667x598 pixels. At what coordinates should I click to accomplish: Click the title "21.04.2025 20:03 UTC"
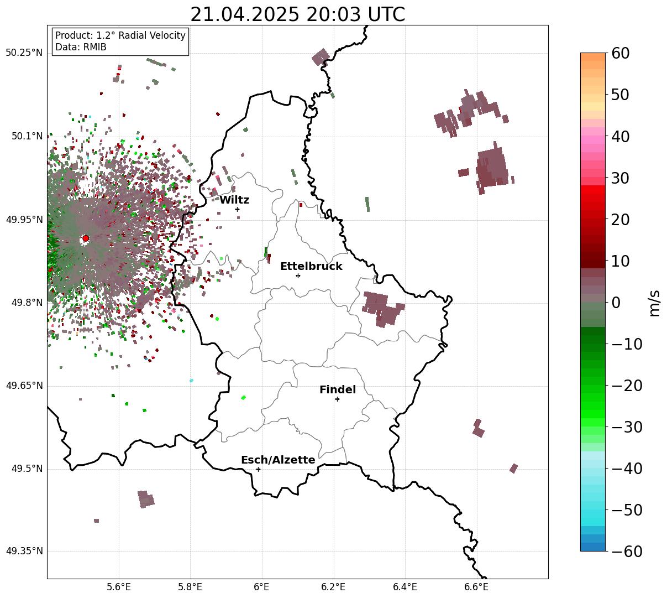coord(297,15)
